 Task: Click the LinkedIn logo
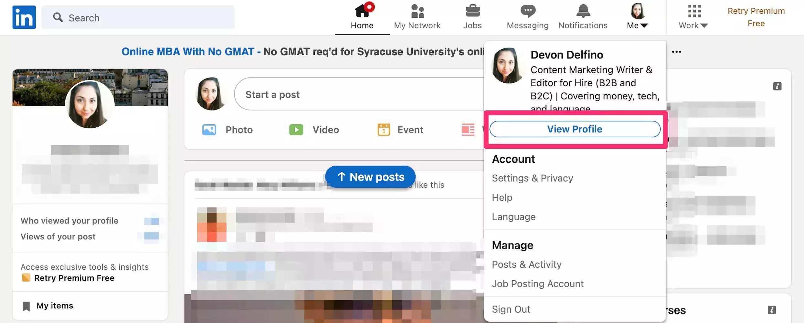pos(24,17)
